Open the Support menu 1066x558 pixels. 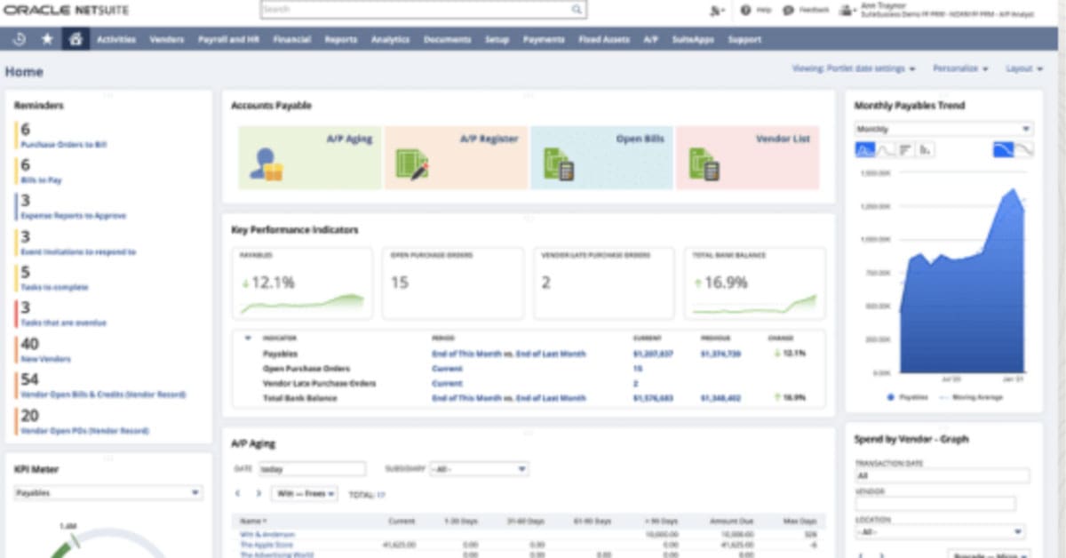coord(744,40)
